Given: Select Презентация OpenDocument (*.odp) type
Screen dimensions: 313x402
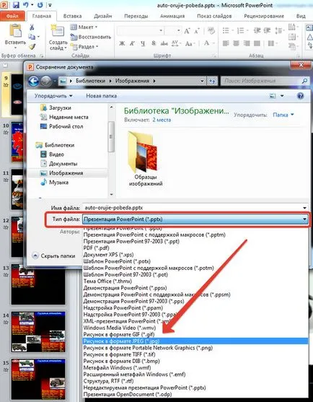Looking at the screenshot, I should click(195, 394).
